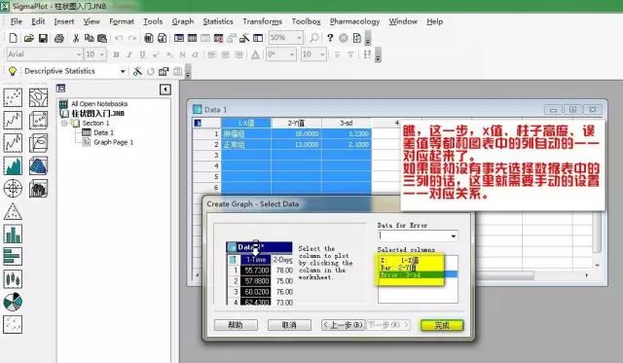Open the 50% zoom dropdown
This screenshot has height=363, width=623.
[x=299, y=38]
